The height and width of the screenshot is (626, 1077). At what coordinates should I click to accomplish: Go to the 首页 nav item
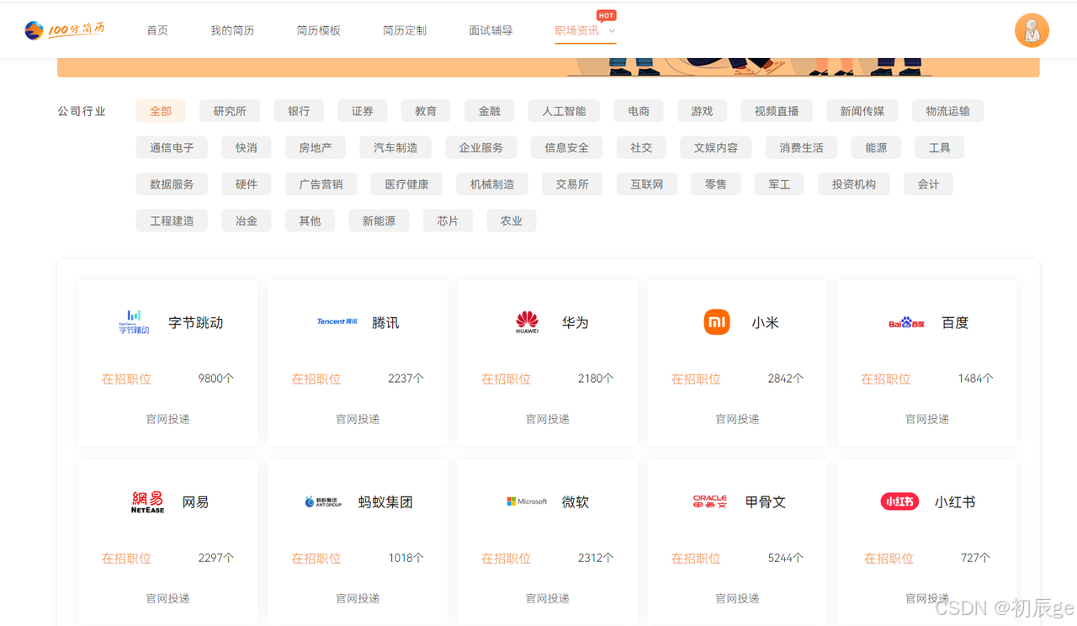(157, 30)
